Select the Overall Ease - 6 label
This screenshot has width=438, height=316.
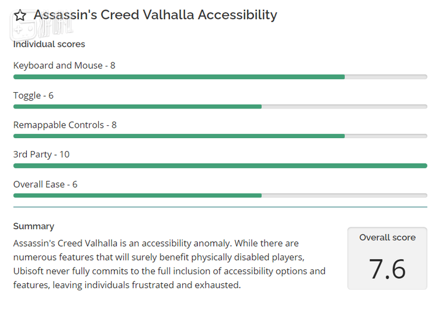coord(46,184)
